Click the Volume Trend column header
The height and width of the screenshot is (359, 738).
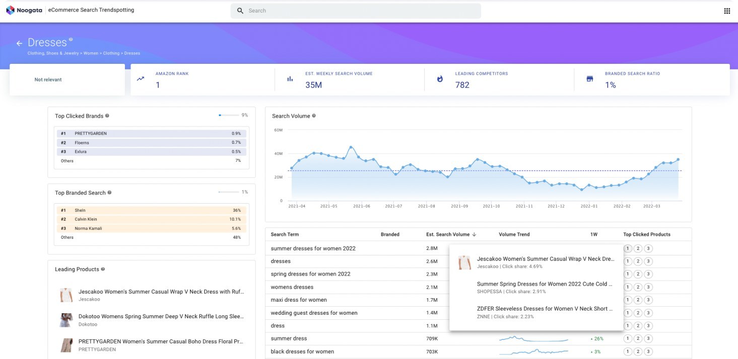click(514, 234)
